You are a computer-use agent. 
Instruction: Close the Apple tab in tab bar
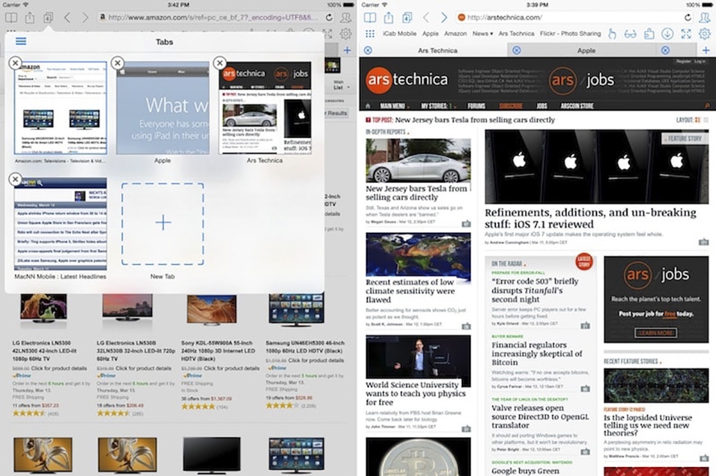coord(516,50)
